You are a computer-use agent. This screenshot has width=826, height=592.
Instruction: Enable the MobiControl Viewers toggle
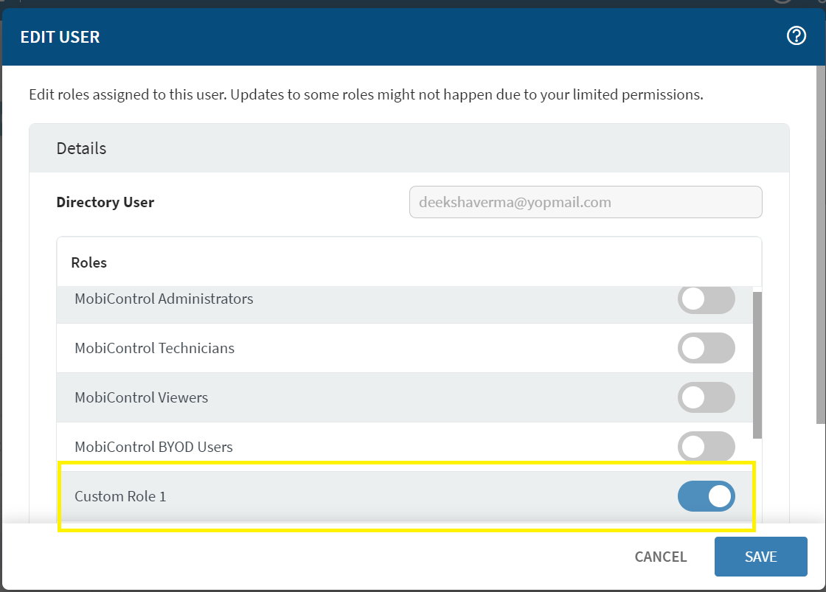[706, 397]
